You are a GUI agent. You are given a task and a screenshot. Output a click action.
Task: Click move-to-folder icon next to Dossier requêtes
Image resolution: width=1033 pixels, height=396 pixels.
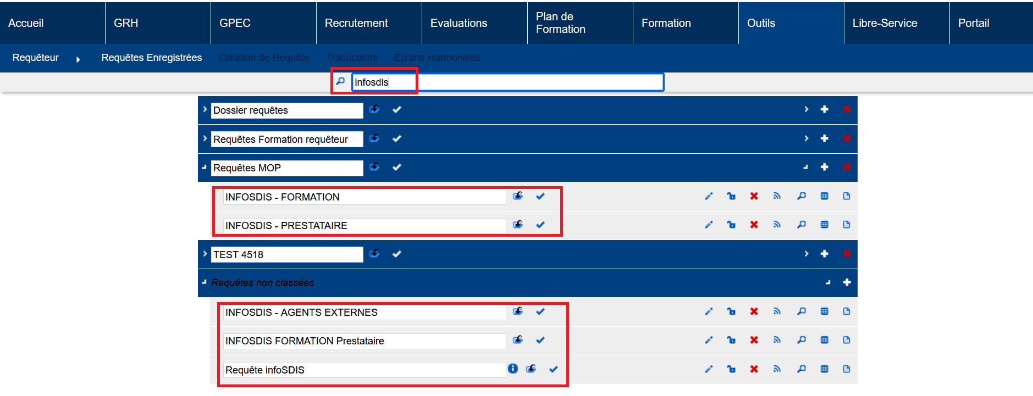(374, 109)
